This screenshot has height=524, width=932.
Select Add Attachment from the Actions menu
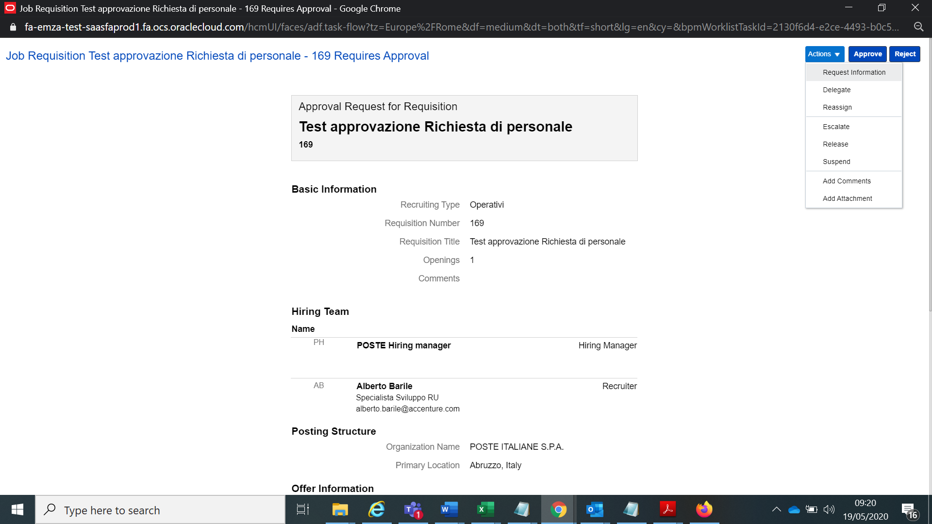pos(847,198)
